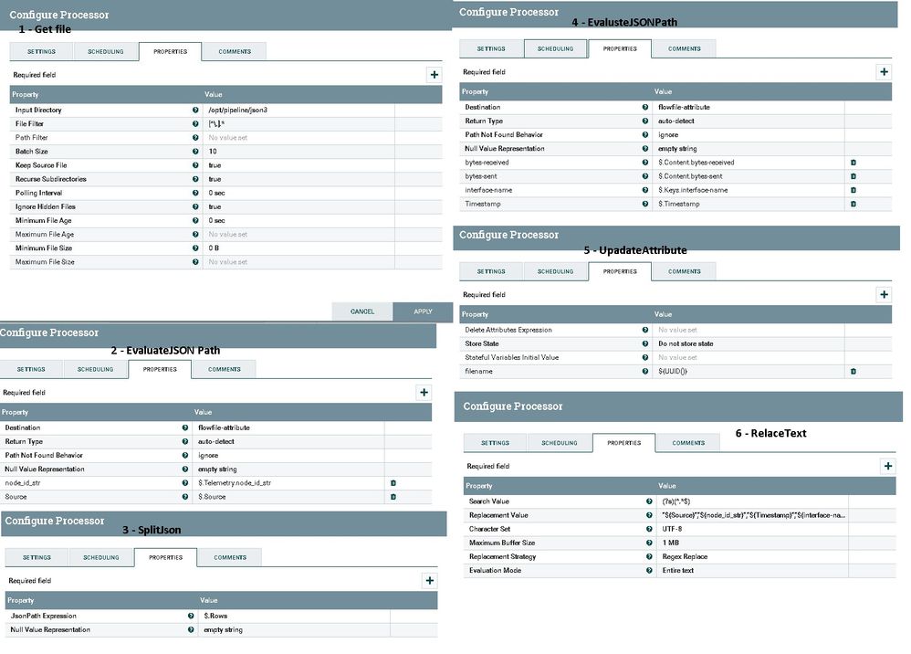This screenshot has height=654, width=911.
Task: Open Settings tab in Get file panel
Action: [41, 52]
